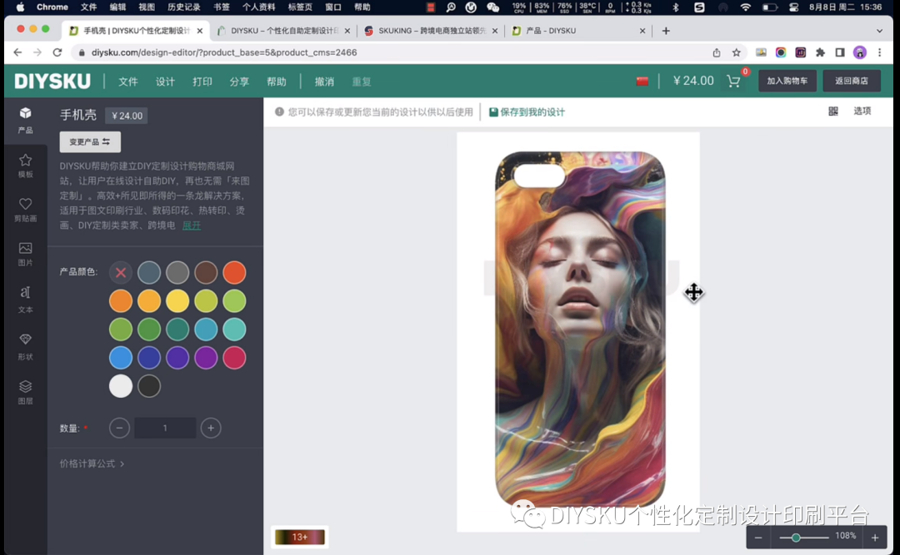Select the crimson pink product color swatch

pyautogui.click(x=234, y=358)
